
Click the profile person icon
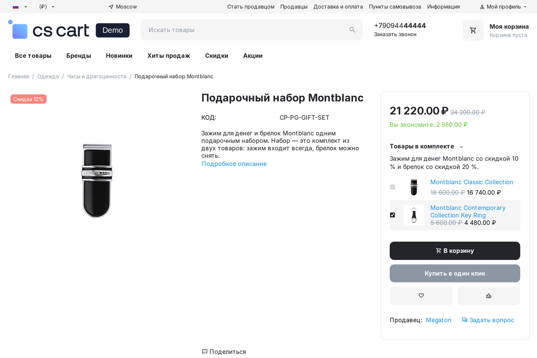482,7
